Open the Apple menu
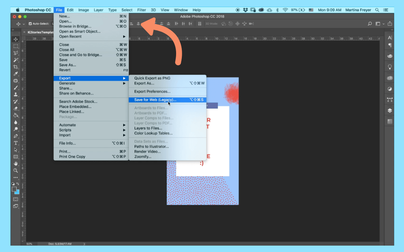 click(x=18, y=10)
